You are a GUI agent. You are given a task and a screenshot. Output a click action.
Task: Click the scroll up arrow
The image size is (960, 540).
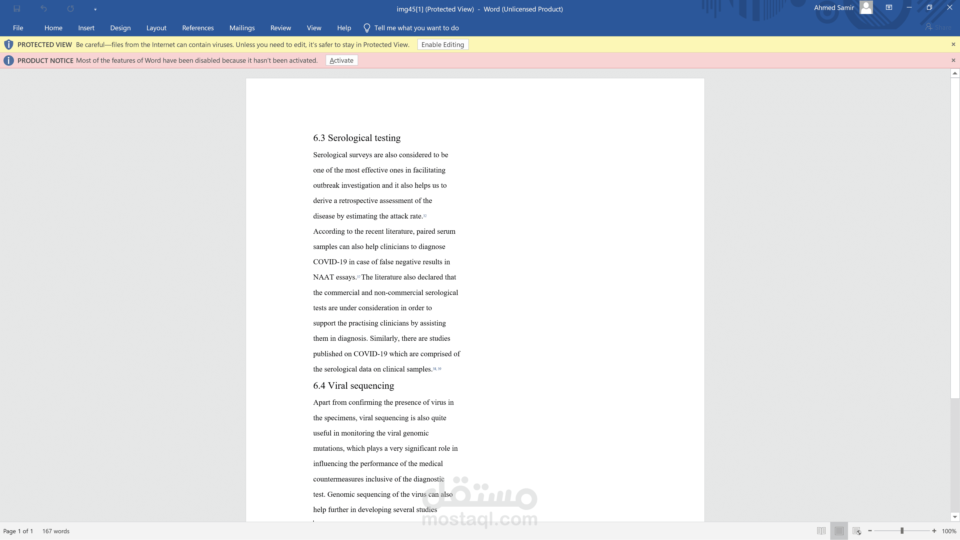(x=954, y=73)
